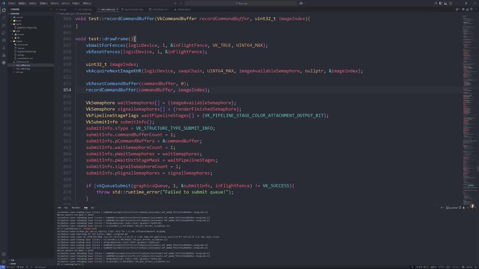Open the Python view in the activity bar
The width and height of the screenshot is (479, 269).
(x=4, y=63)
